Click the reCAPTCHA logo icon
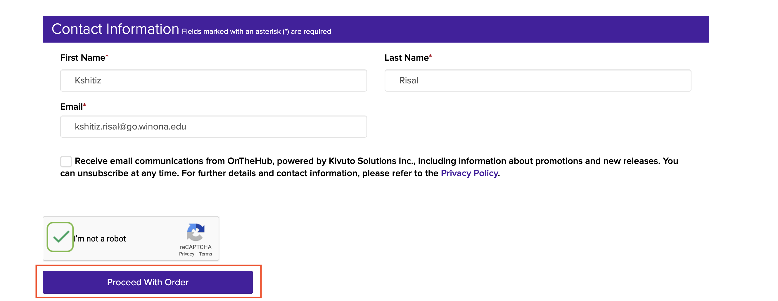The height and width of the screenshot is (301, 778). pos(196,232)
